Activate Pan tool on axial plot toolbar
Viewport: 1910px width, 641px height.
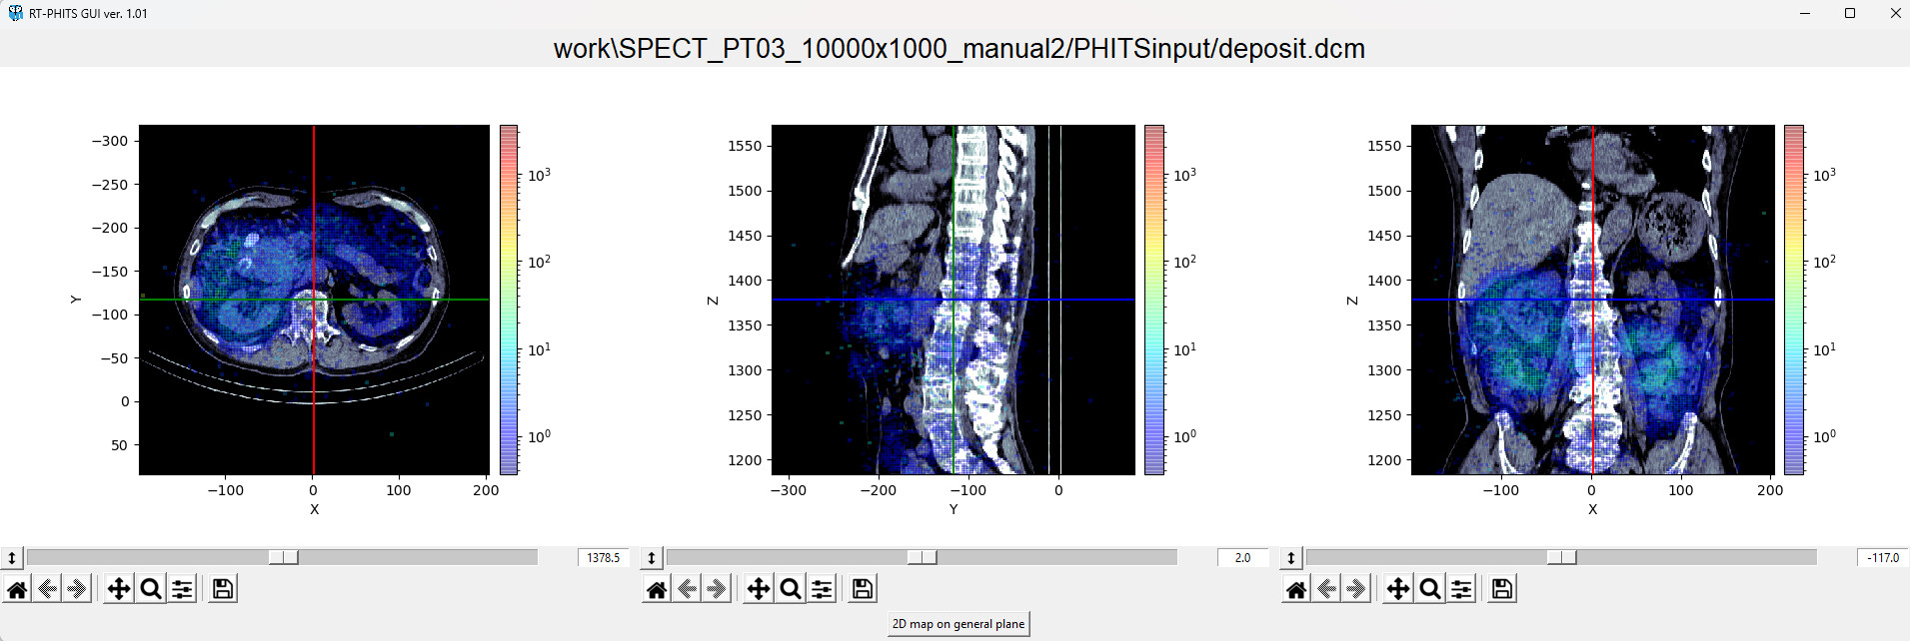tap(119, 589)
